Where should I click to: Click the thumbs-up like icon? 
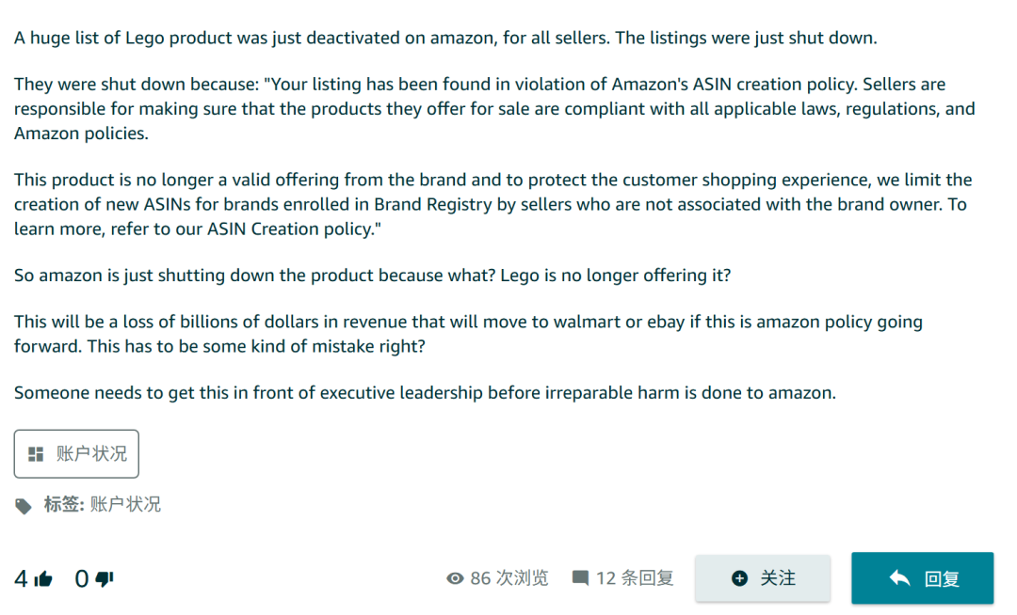click(x=43, y=579)
